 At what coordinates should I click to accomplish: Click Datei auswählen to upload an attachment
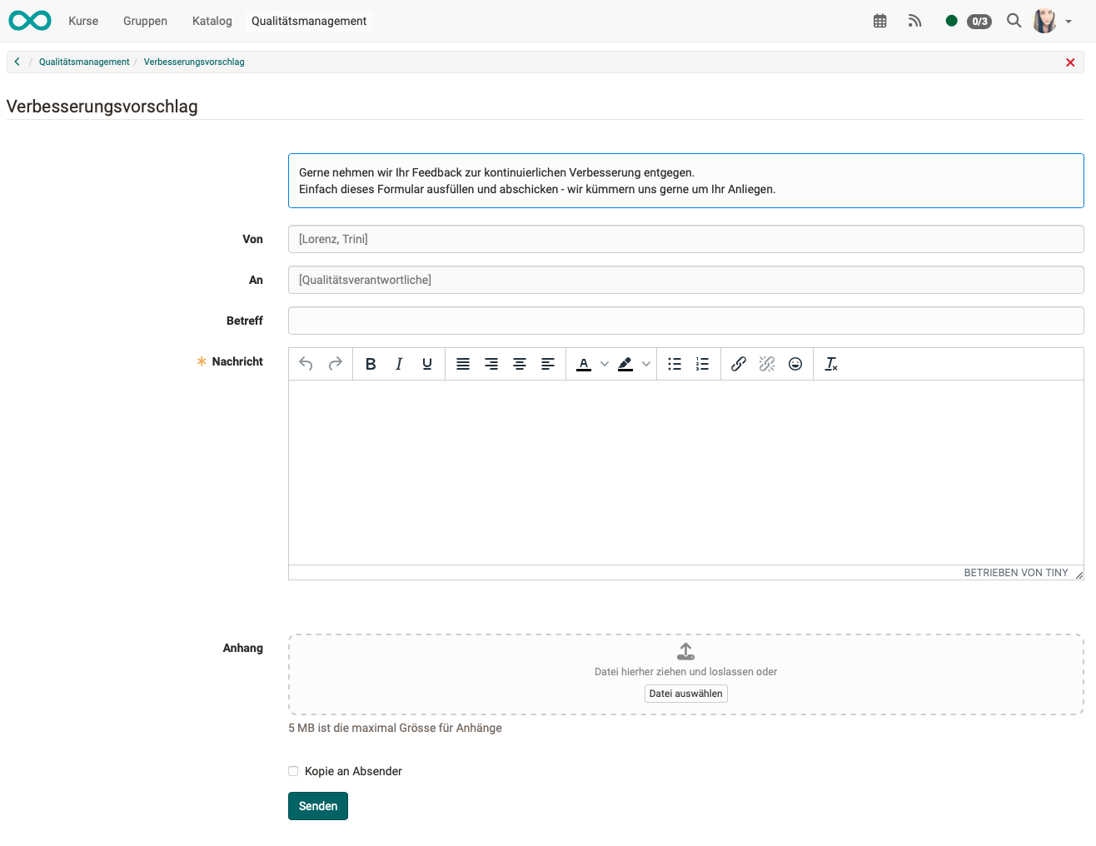(685, 693)
